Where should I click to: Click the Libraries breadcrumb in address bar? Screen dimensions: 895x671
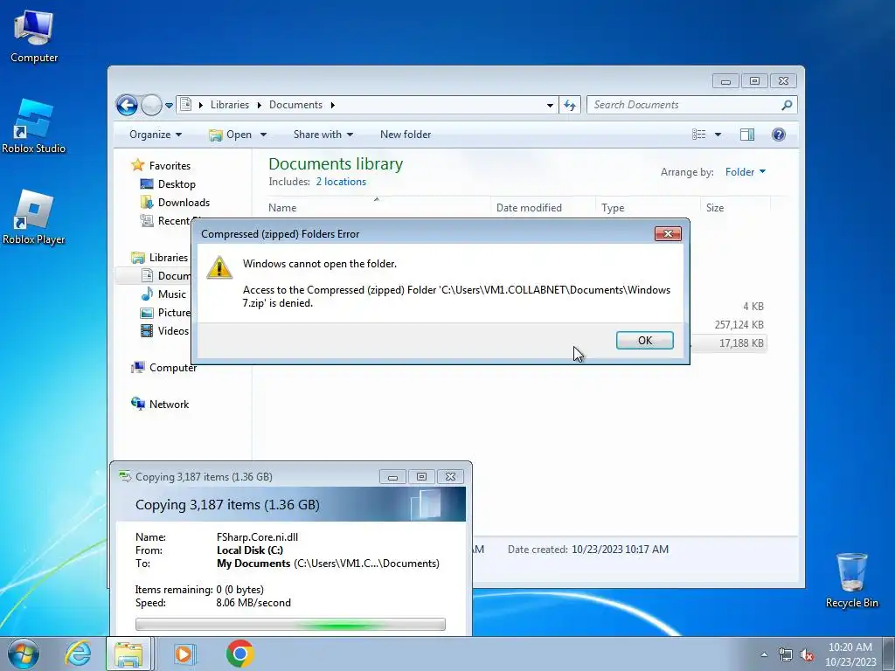[230, 105]
